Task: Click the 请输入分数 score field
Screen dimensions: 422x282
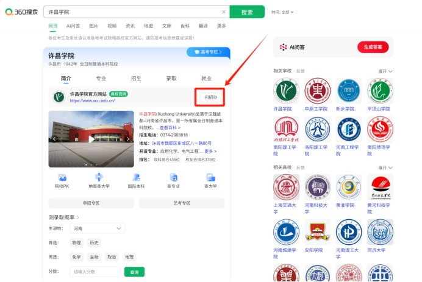Action: tap(95, 272)
